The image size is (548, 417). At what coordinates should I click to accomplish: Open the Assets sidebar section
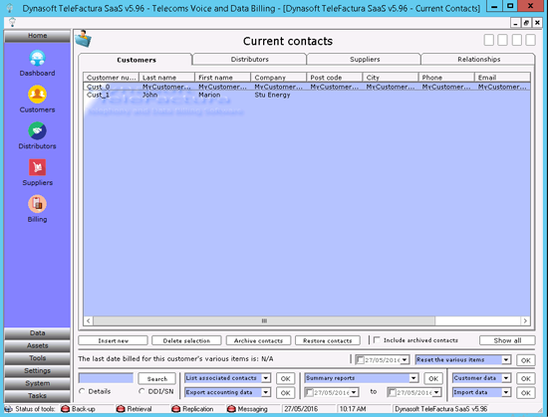[38, 345]
